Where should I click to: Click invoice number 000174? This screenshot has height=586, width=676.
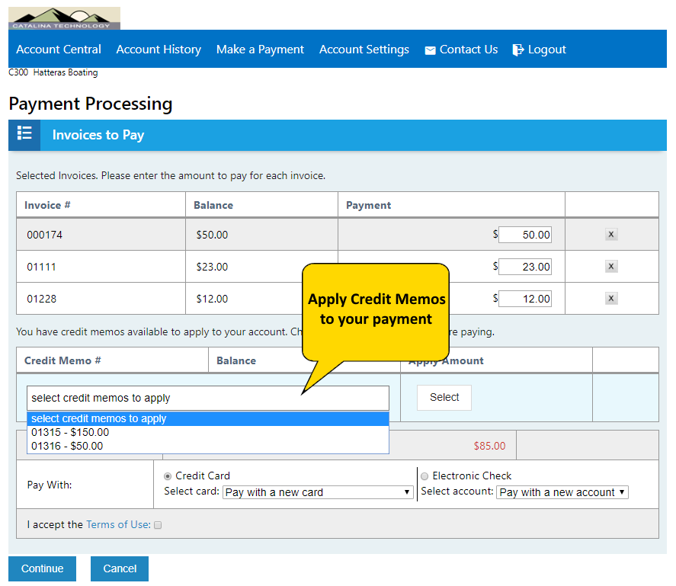[44, 235]
